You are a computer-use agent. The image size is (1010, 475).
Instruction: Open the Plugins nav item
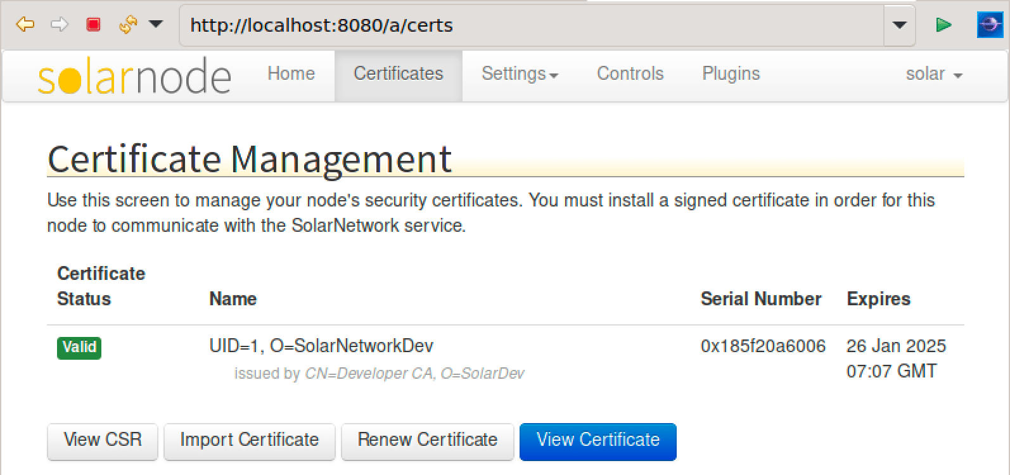coord(731,73)
